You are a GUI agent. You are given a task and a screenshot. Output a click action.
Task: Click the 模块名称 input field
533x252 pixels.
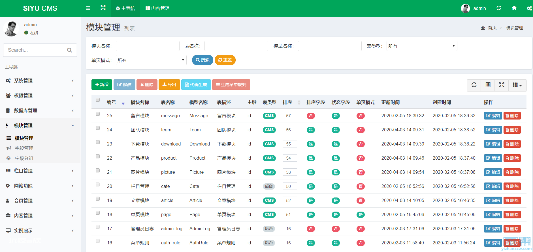(x=148, y=46)
